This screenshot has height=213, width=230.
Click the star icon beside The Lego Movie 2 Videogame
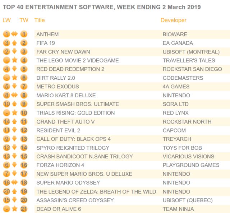tap(15, 60)
